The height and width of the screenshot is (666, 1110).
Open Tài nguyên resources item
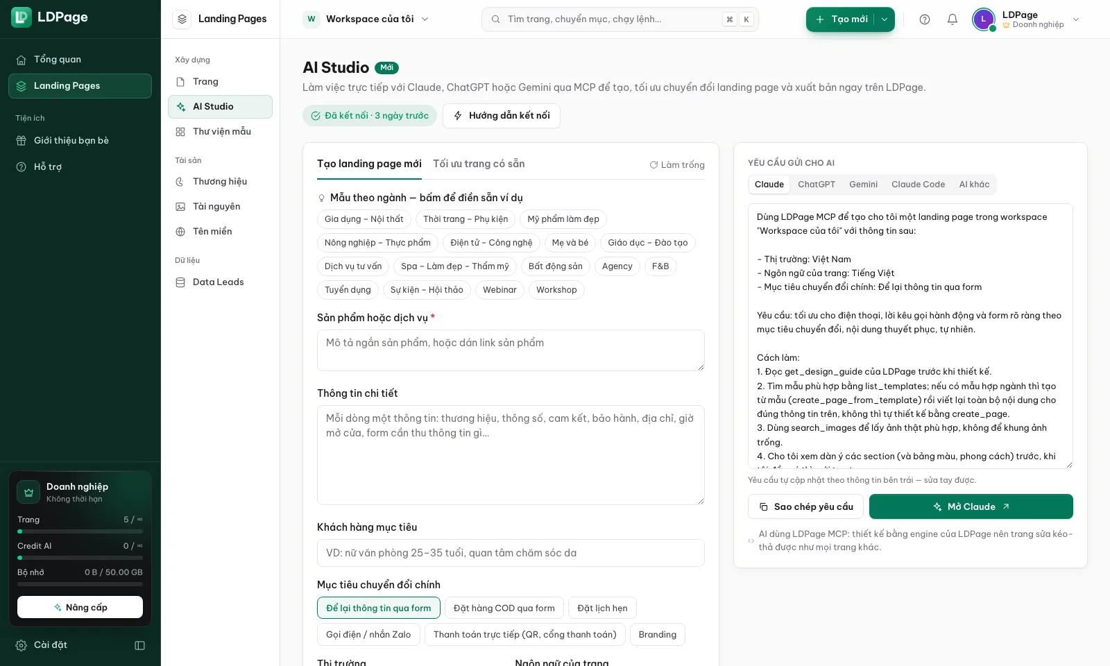point(220,207)
